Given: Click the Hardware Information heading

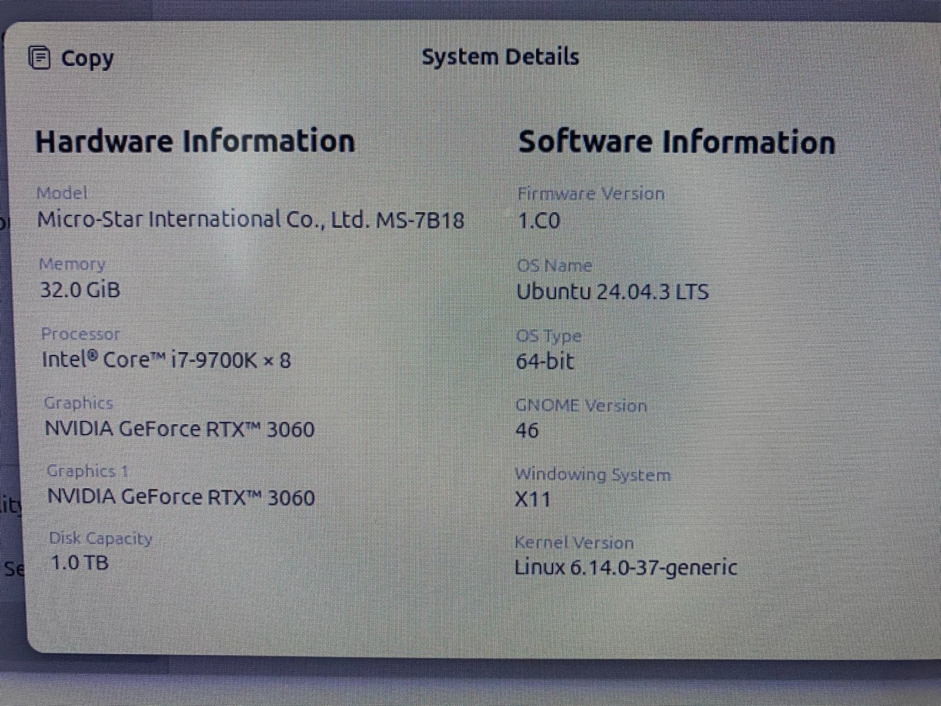Looking at the screenshot, I should point(195,142).
